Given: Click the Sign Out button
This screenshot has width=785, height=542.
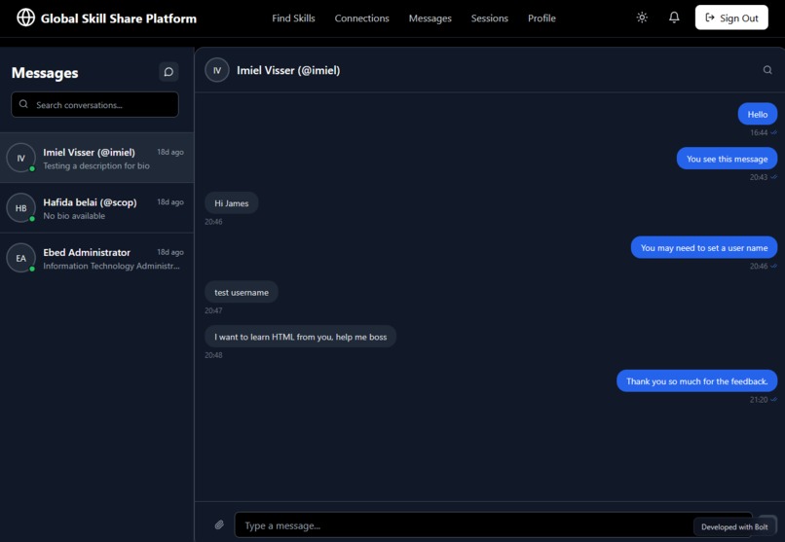Looking at the screenshot, I should pyautogui.click(x=731, y=18).
